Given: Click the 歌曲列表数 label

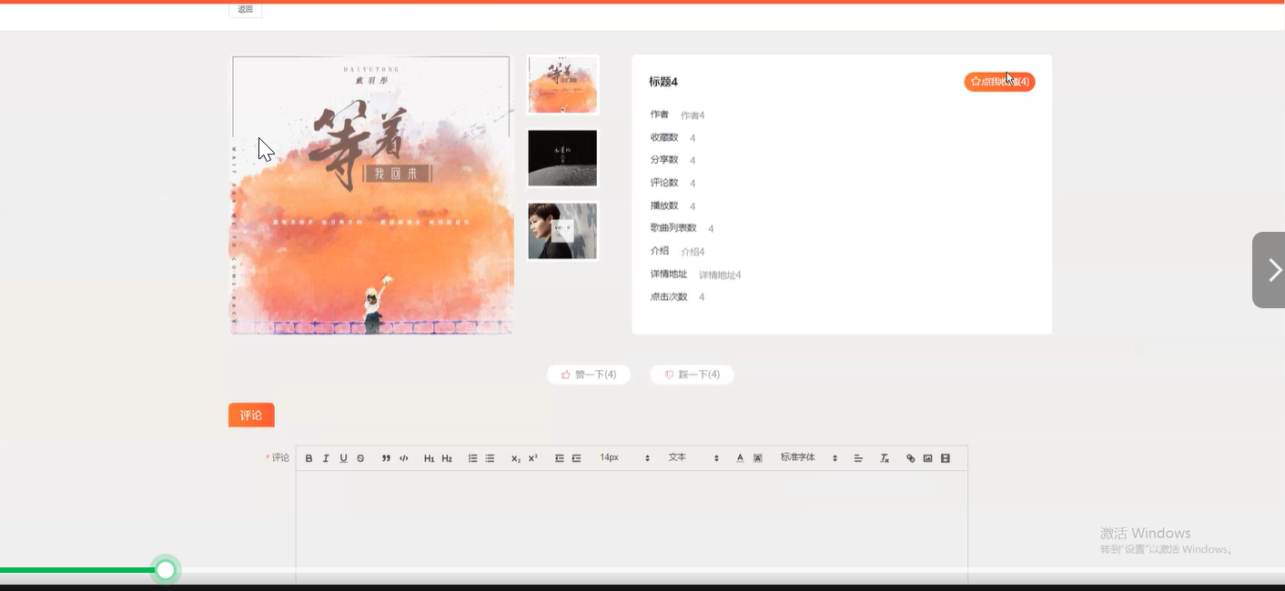Looking at the screenshot, I should 673,228.
